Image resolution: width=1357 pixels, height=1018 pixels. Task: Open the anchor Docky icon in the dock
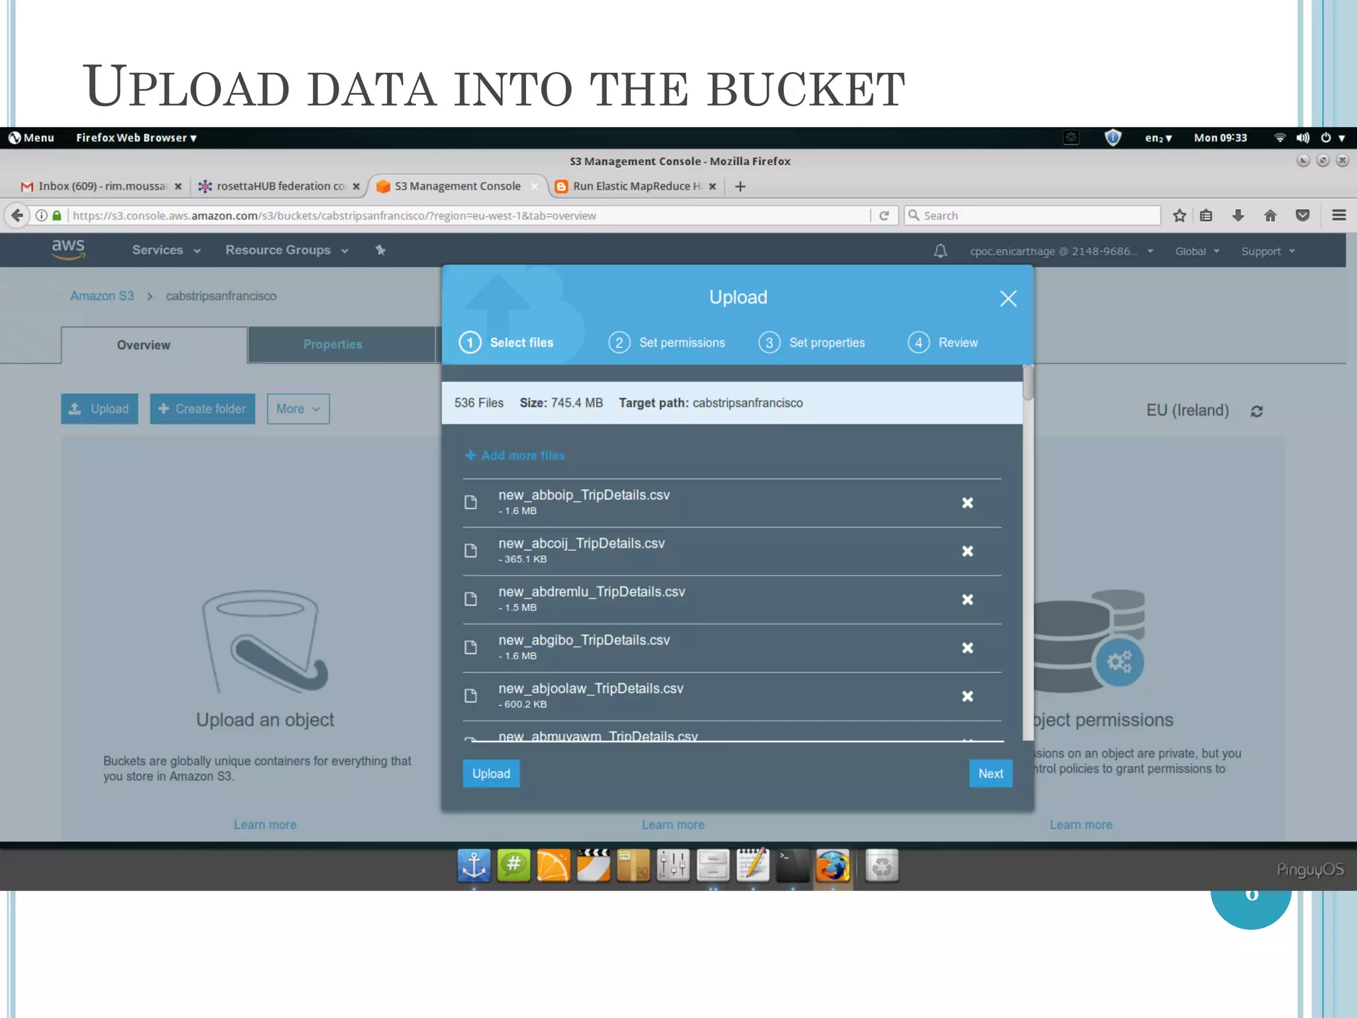pyautogui.click(x=474, y=866)
